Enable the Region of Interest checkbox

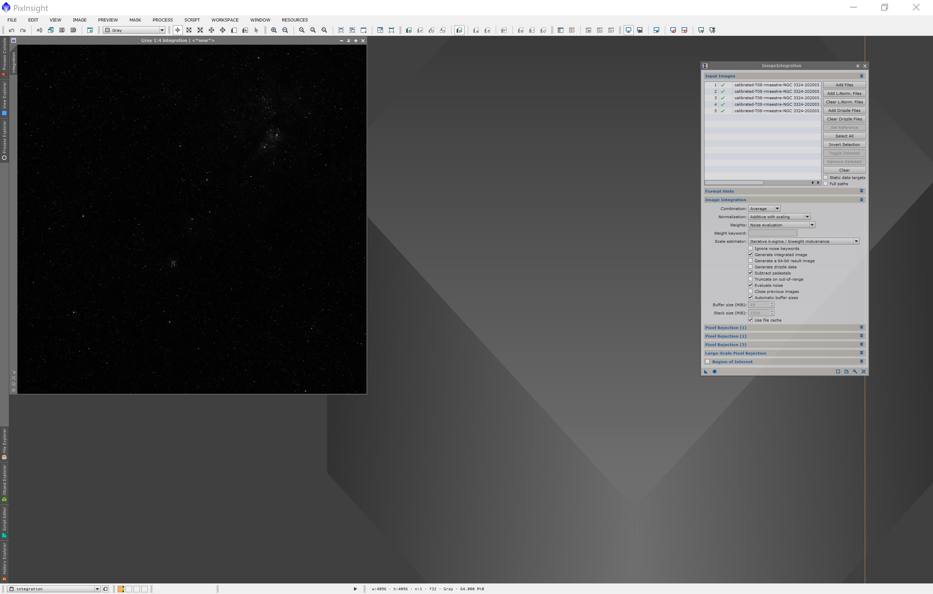[708, 361]
